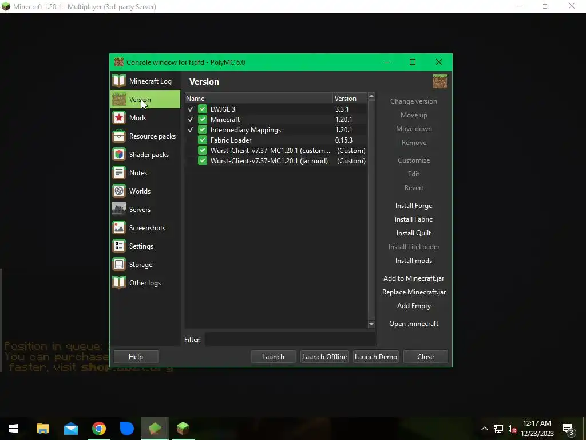The image size is (586, 440).
Task: Open the Settings page icon
Action: click(x=119, y=246)
